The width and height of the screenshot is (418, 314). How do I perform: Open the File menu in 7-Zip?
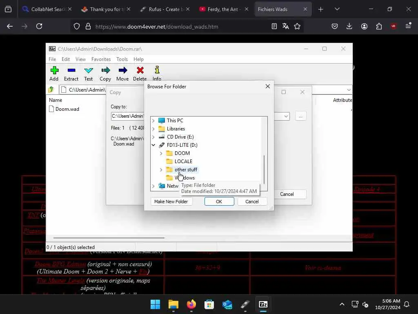tap(52, 59)
